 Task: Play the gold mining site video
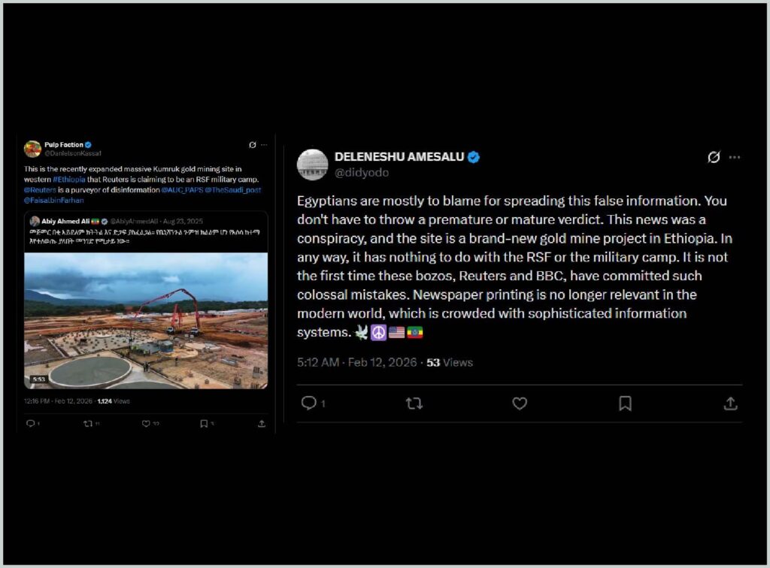(146, 321)
